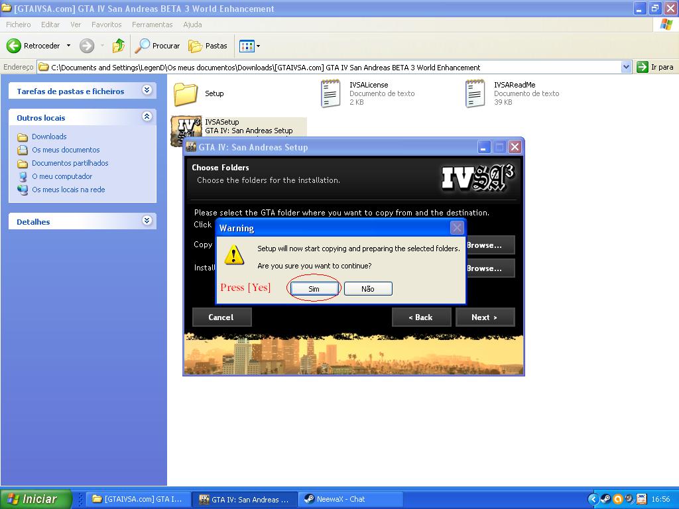The height and width of the screenshot is (509, 679).
Task: Click the Procurar search button
Action: tap(156, 46)
